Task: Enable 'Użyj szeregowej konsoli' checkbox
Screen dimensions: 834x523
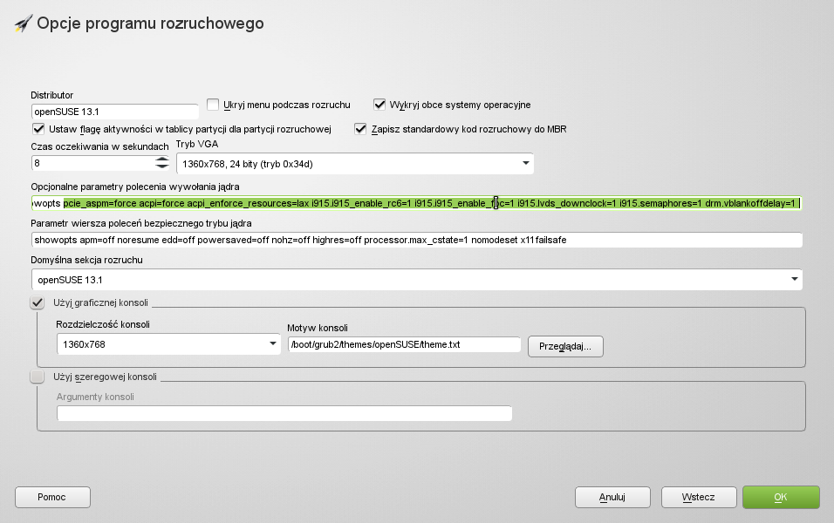Action: 38,377
